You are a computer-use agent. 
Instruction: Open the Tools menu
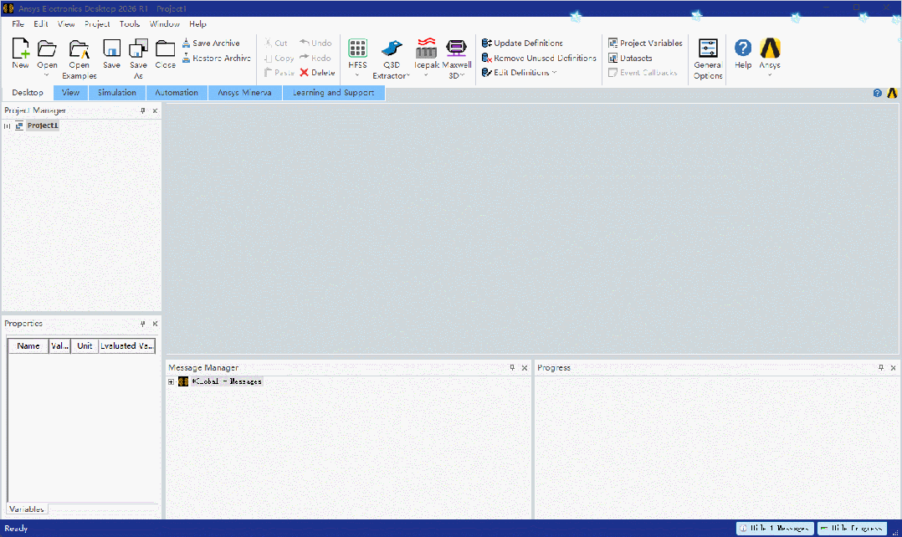click(130, 24)
